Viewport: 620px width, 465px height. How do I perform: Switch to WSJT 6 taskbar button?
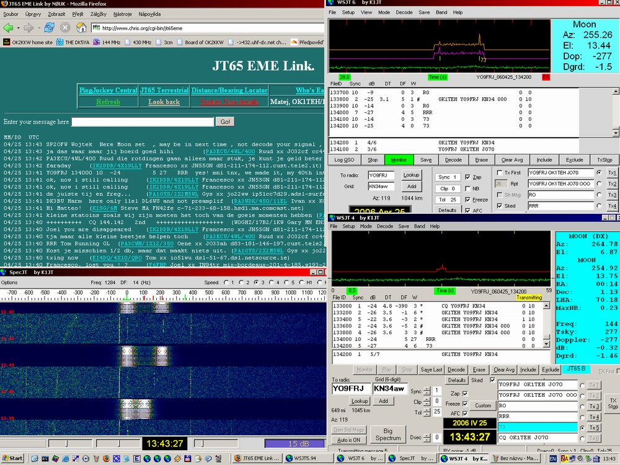[360, 458]
